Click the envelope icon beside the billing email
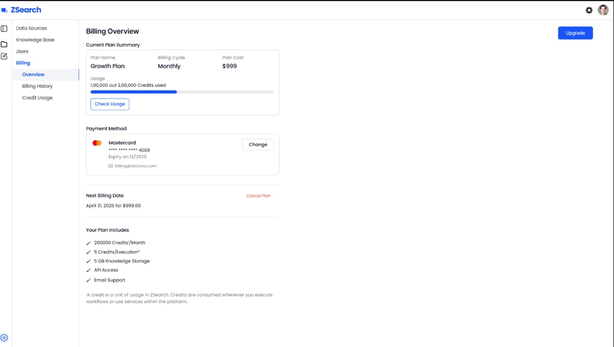 pos(110,166)
